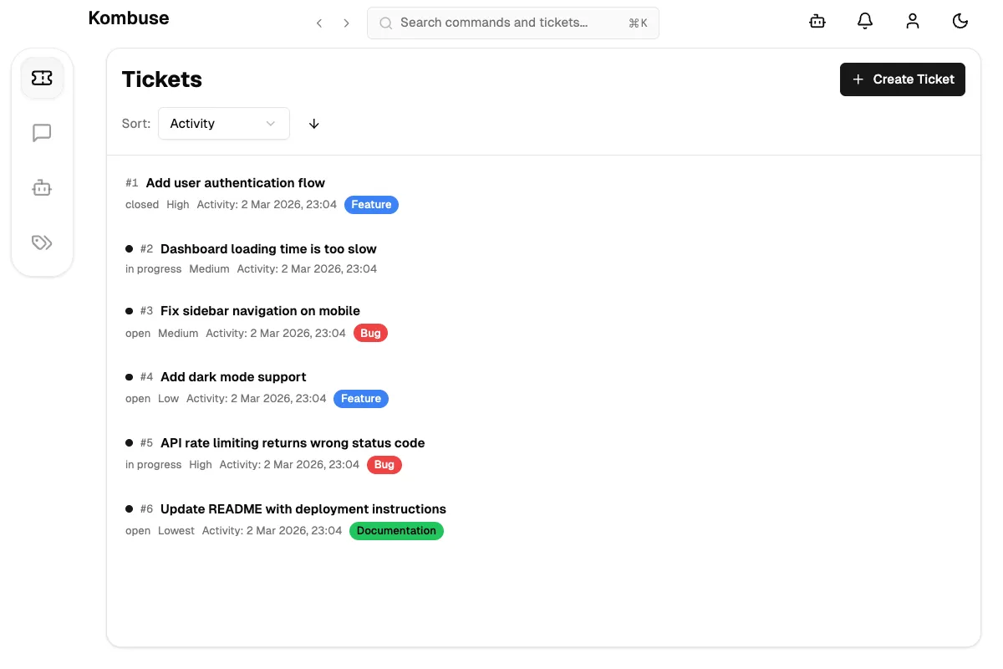Select the Tickets icon in the sidebar

(42, 77)
